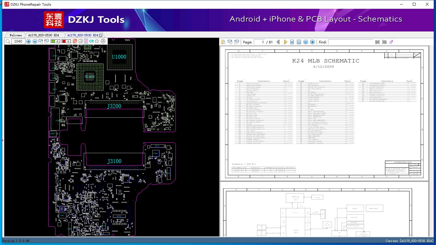Toggle the match case Aa icon
This screenshot has width=436, height=245.
(391, 42)
